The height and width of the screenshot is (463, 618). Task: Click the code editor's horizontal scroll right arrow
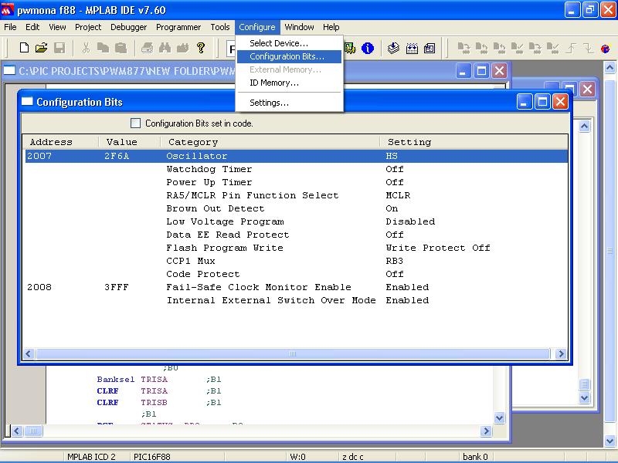tap(486, 431)
